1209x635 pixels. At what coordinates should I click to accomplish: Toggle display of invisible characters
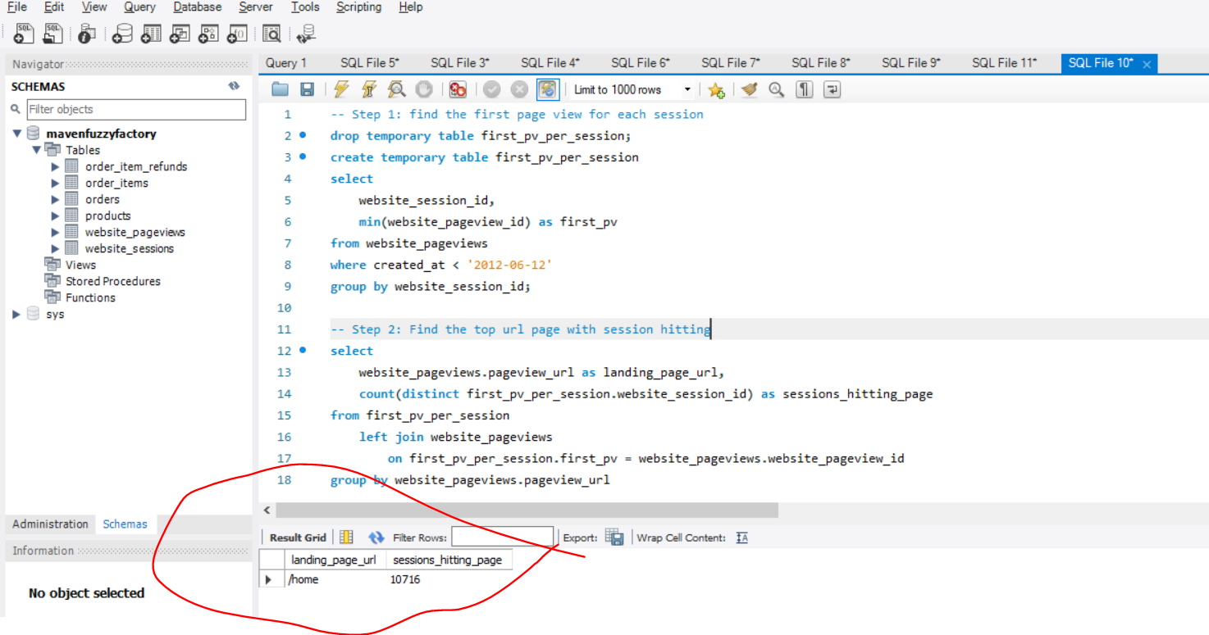click(805, 89)
